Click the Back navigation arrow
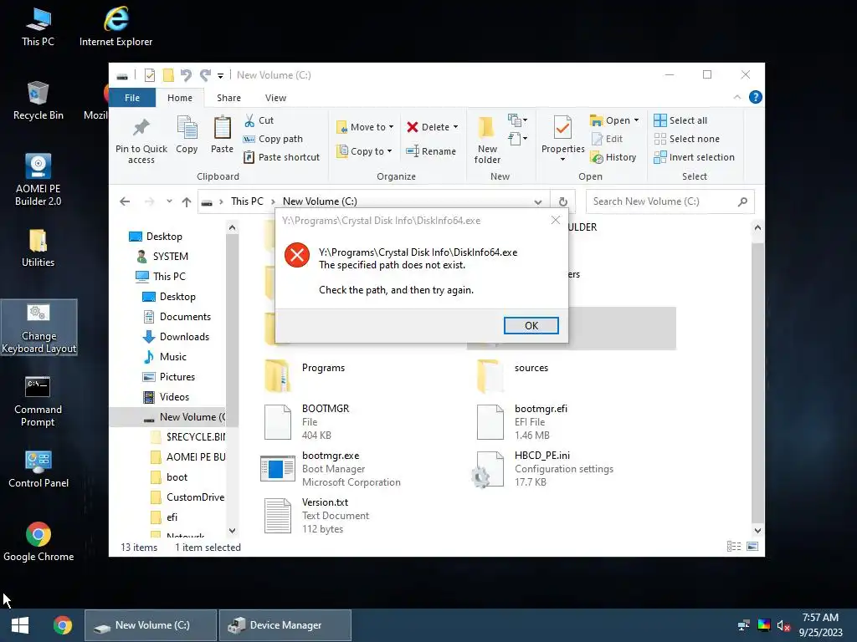The width and height of the screenshot is (857, 642). click(125, 201)
